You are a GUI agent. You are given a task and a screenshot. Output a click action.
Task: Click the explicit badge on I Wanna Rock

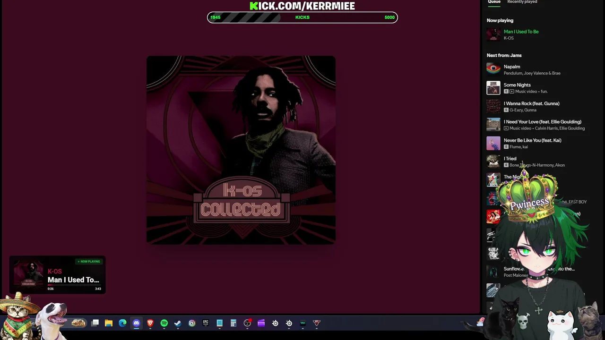[506, 110]
